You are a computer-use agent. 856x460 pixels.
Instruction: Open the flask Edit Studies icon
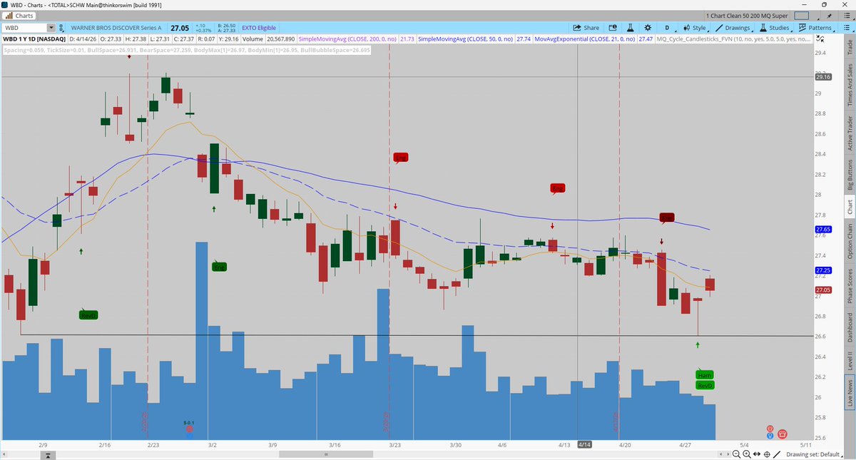click(631, 28)
